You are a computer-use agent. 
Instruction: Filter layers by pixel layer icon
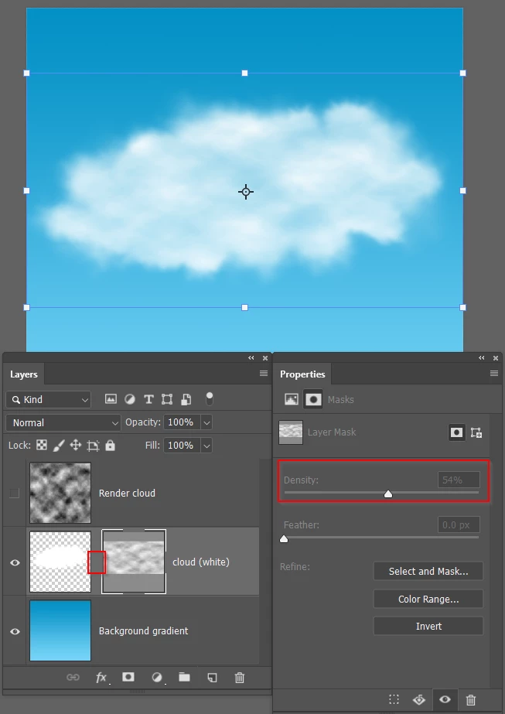(111, 399)
